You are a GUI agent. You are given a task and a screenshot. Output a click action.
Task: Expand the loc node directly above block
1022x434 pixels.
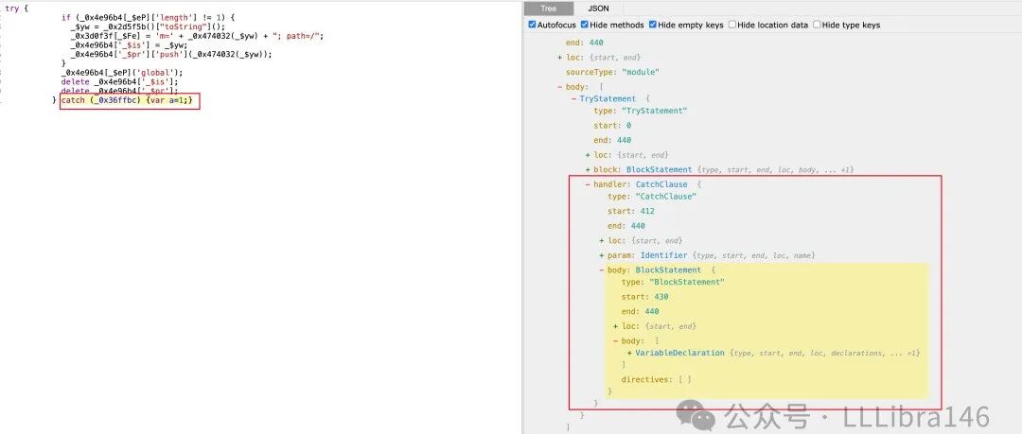588,155
